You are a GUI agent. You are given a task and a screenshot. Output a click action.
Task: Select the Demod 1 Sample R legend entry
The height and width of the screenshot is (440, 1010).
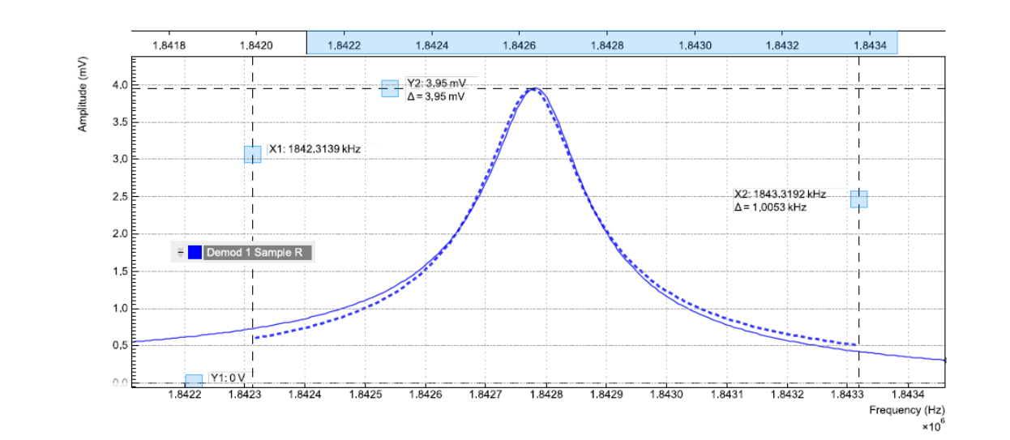(x=255, y=252)
